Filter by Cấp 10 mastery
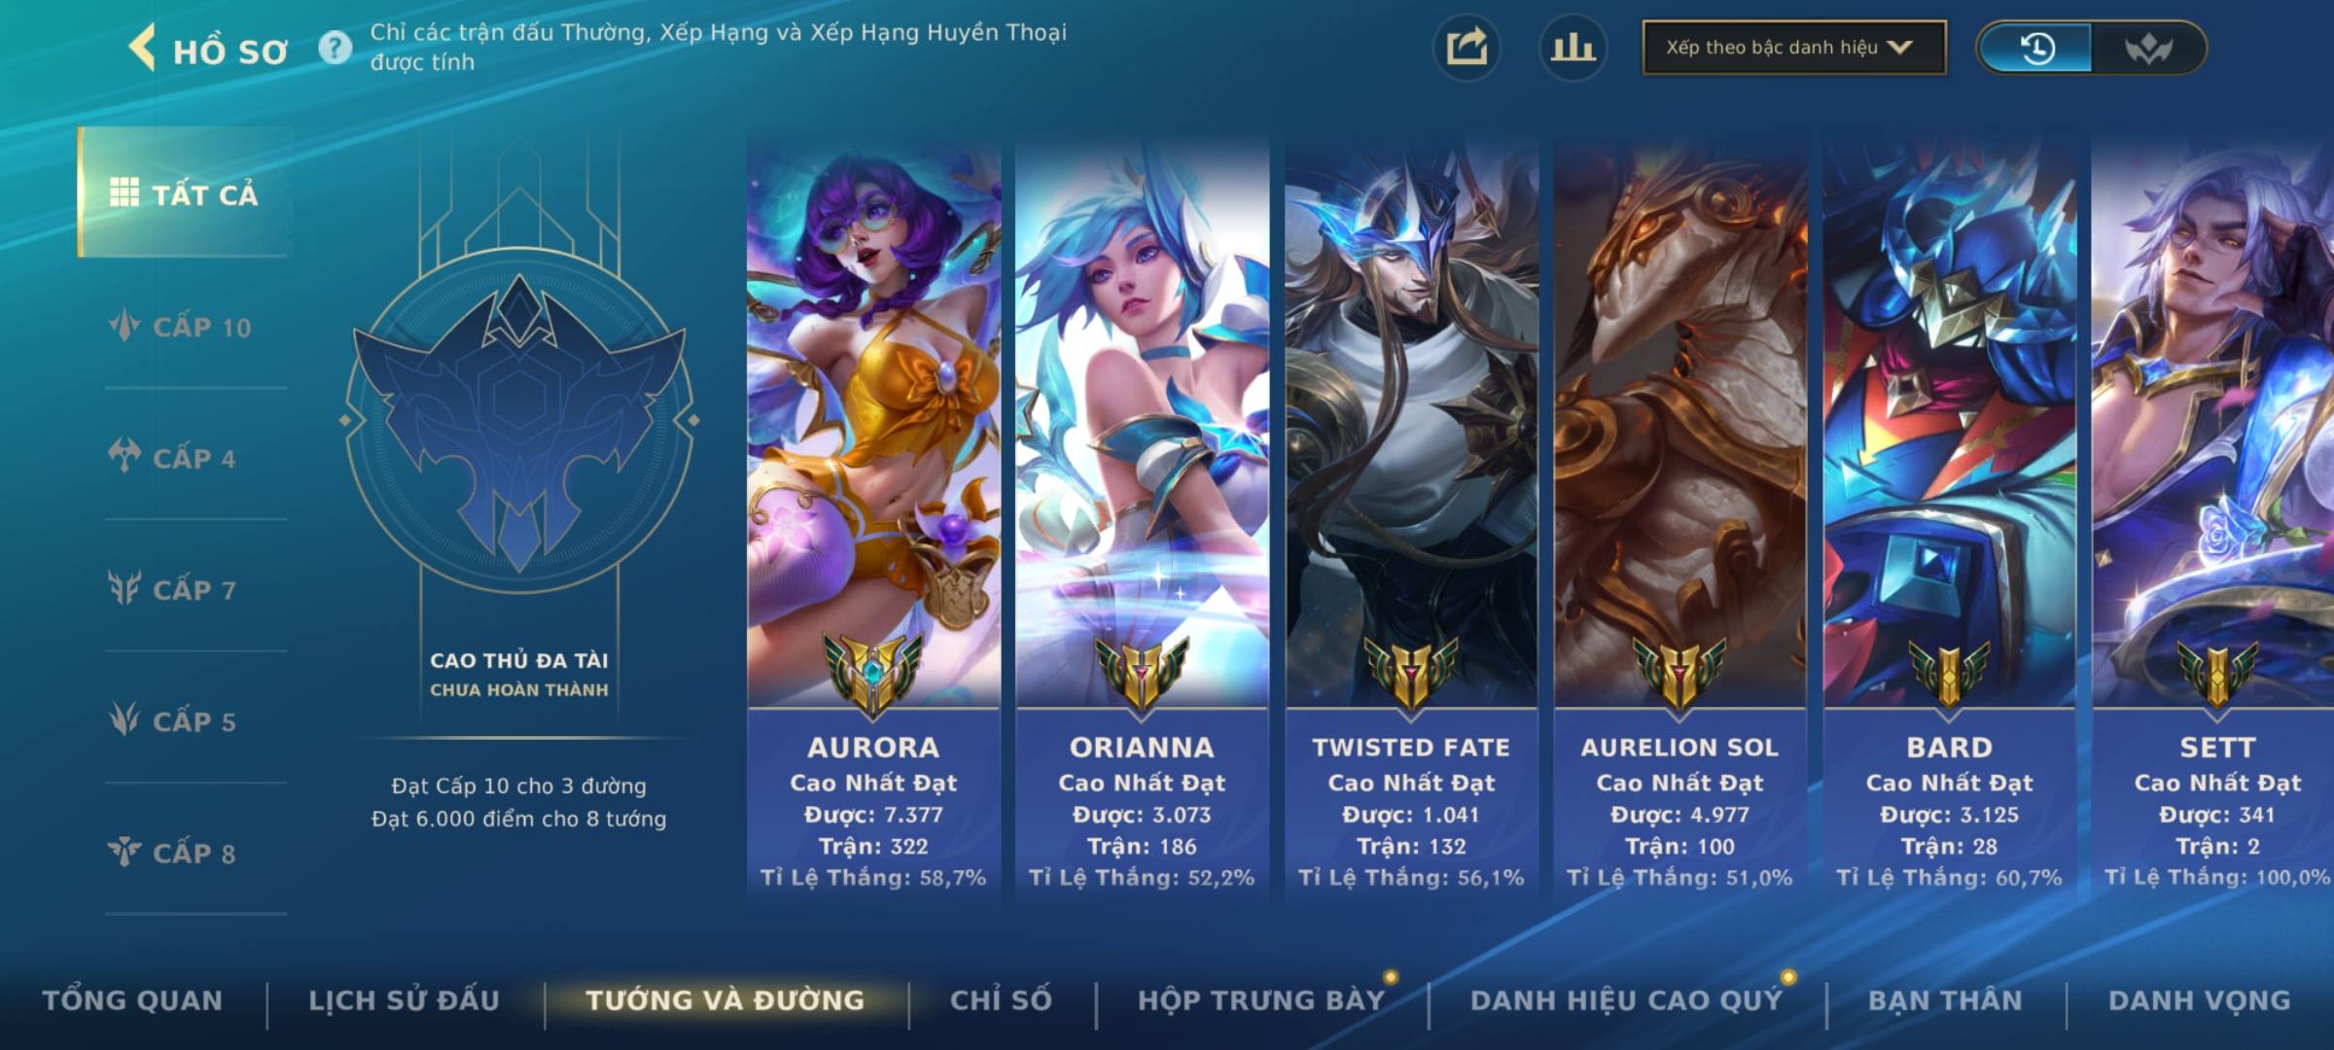The height and width of the screenshot is (1050, 2334). coord(181,327)
